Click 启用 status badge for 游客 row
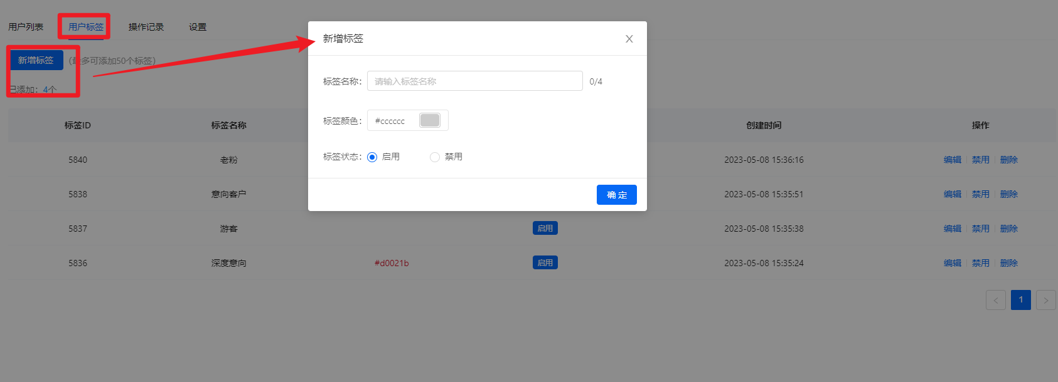 [545, 229]
